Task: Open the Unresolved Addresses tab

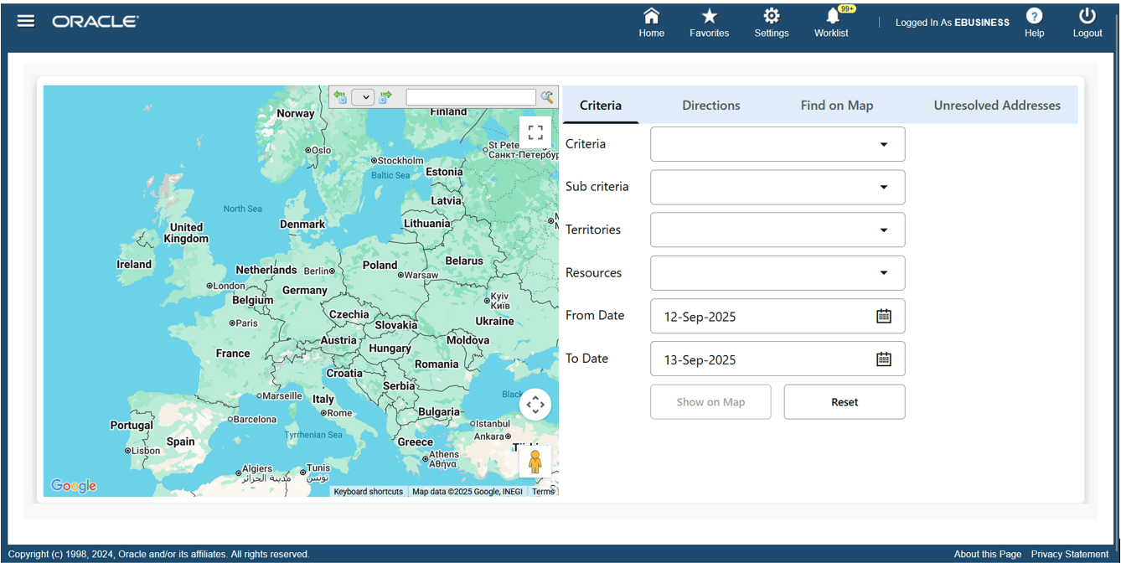Action: pyautogui.click(x=997, y=105)
